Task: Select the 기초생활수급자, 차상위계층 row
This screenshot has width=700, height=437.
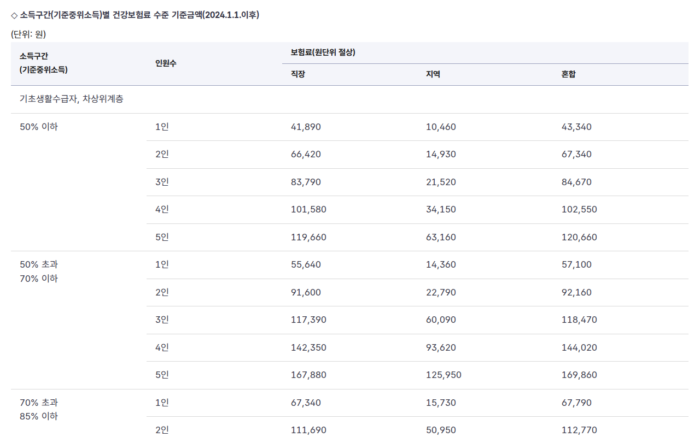Action: point(349,99)
